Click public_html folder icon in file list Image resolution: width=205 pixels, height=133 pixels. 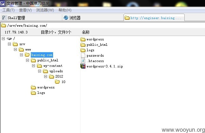[x=83, y=45]
